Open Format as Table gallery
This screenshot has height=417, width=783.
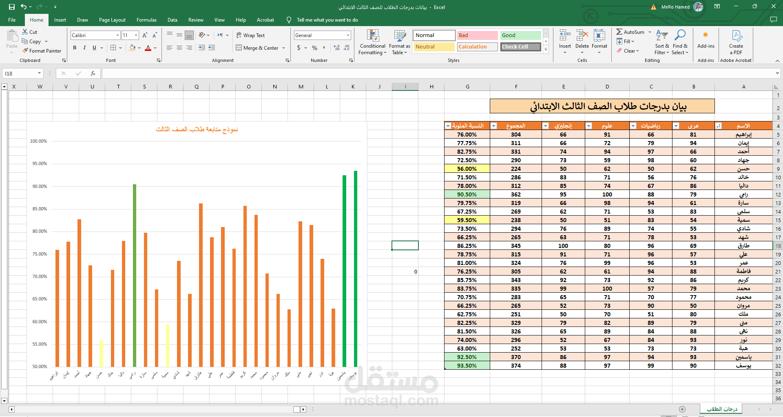[400, 42]
